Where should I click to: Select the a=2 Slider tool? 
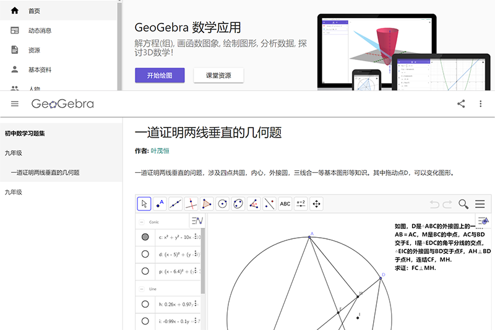pos(301,204)
